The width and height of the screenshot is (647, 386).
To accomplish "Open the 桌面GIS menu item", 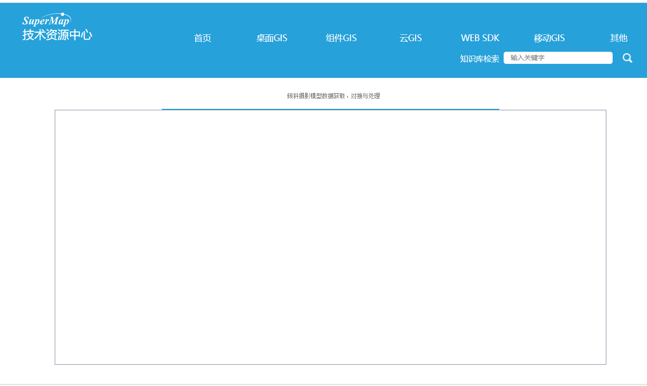I will (272, 38).
